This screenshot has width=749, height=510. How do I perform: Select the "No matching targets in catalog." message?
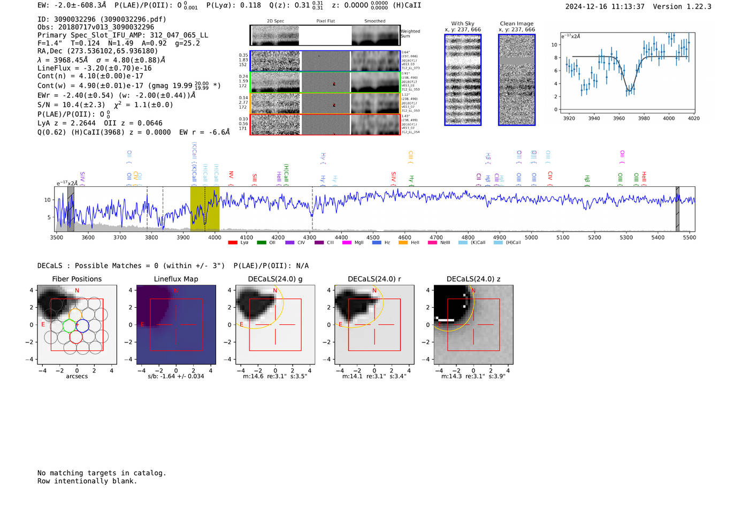coord(102,473)
